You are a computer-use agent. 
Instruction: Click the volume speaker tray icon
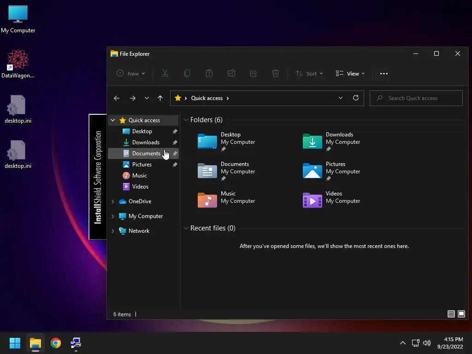(427, 343)
